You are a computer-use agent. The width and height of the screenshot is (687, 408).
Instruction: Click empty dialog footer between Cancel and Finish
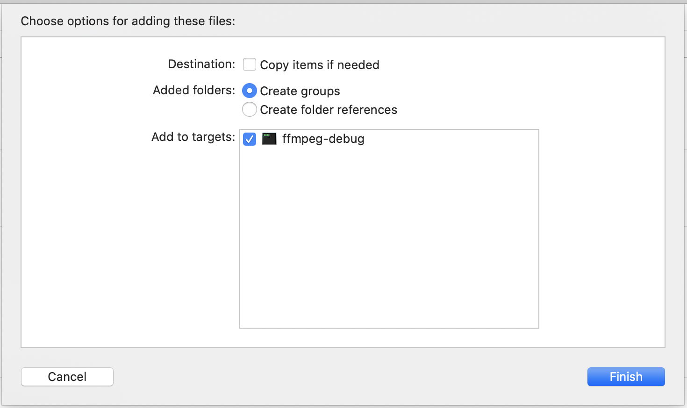pyautogui.click(x=351, y=377)
